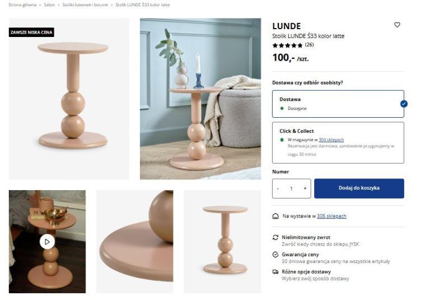Add product with Dodaj do koszyka
Image resolution: width=425 pixels, height=300 pixels.
(359, 188)
